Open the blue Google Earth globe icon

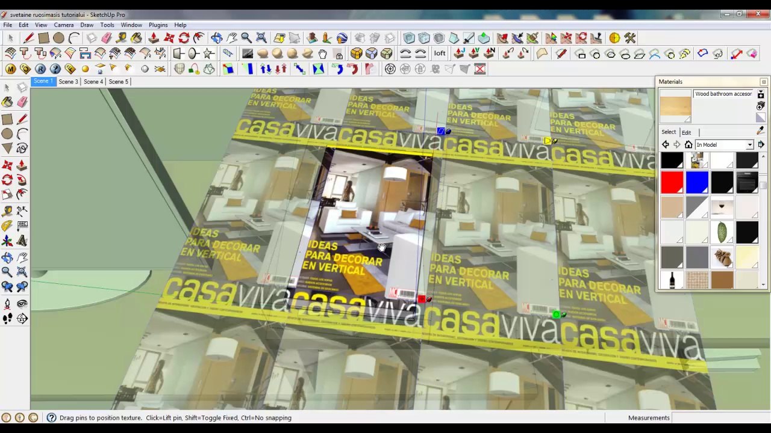[342, 38]
